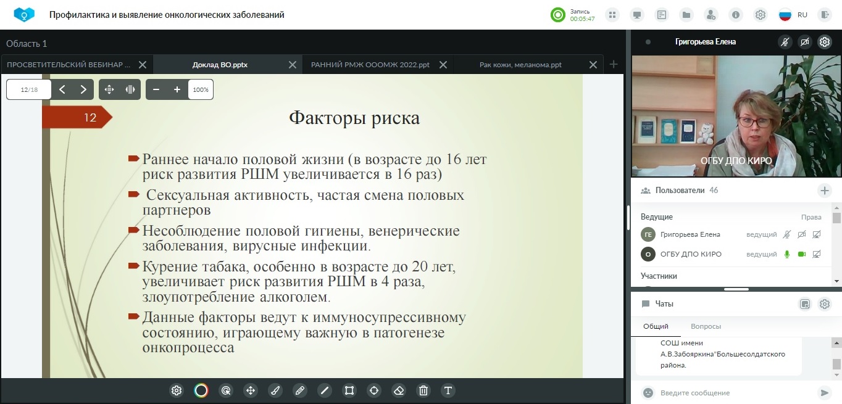Select the pointer cursor tool
This screenshot has width=842, height=404.
tap(226, 390)
